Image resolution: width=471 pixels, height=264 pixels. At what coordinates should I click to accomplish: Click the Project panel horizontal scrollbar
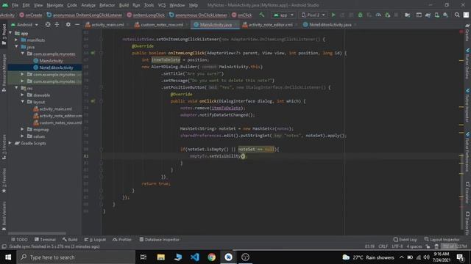pyautogui.click(x=37, y=233)
